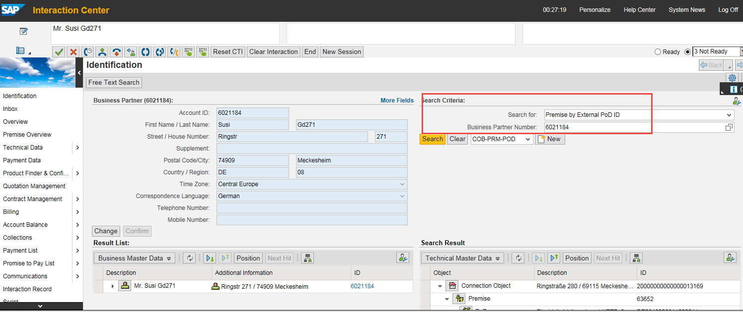This screenshot has width=743, height=312.
Task: Select the Not Ready radio button
Action: [x=687, y=52]
